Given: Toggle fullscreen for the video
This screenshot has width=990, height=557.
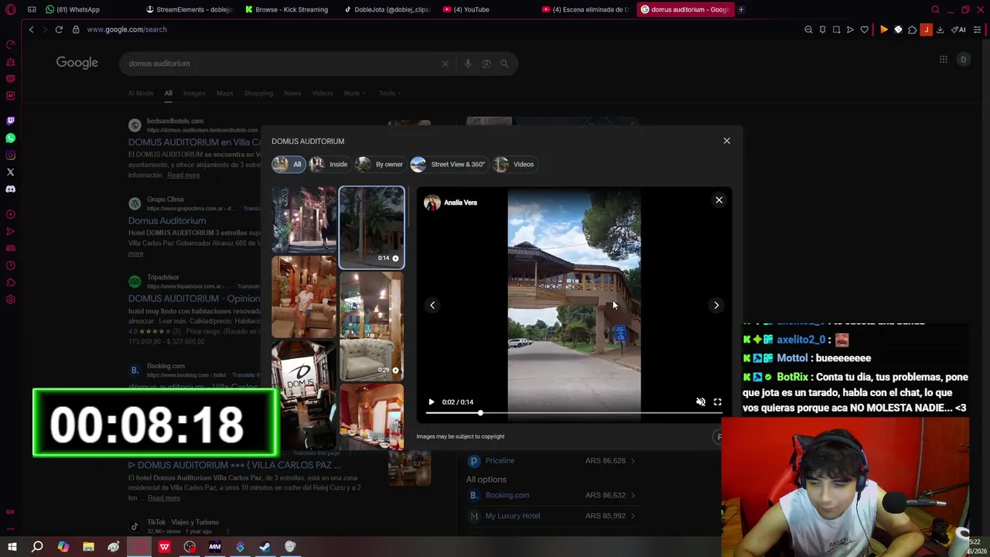Looking at the screenshot, I should tap(718, 402).
